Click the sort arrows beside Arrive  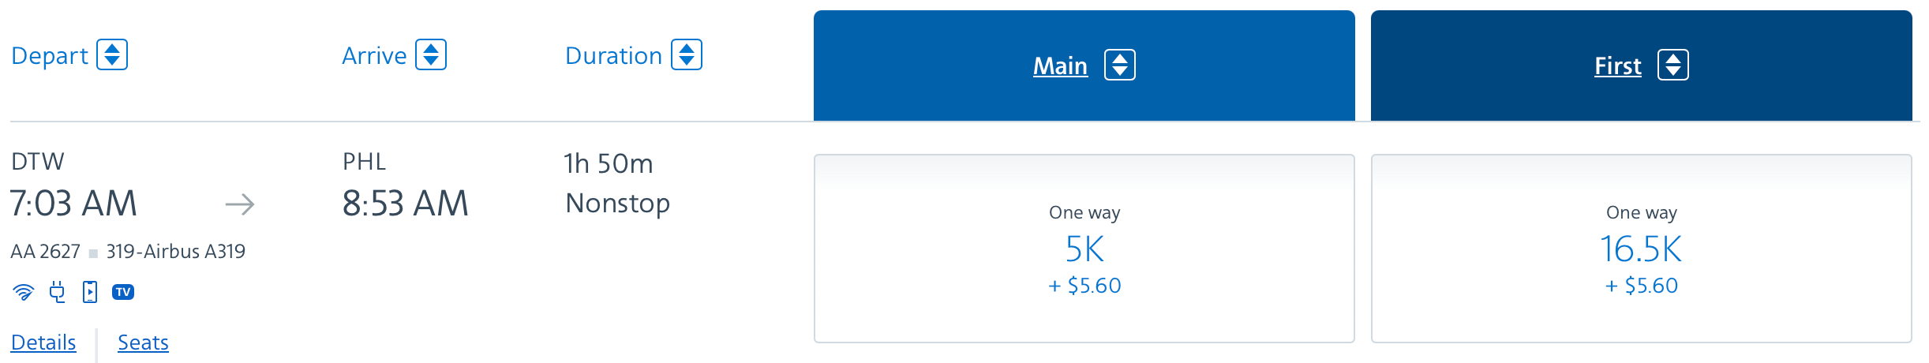(x=431, y=55)
